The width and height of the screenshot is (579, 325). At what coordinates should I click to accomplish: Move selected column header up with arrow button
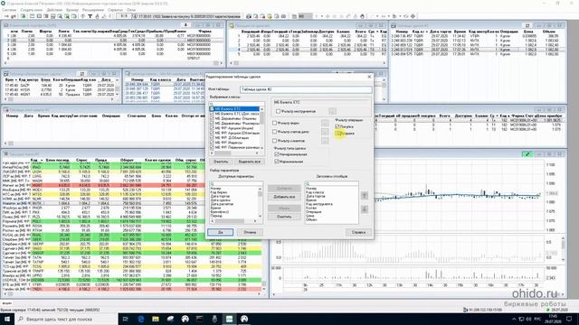364,196
